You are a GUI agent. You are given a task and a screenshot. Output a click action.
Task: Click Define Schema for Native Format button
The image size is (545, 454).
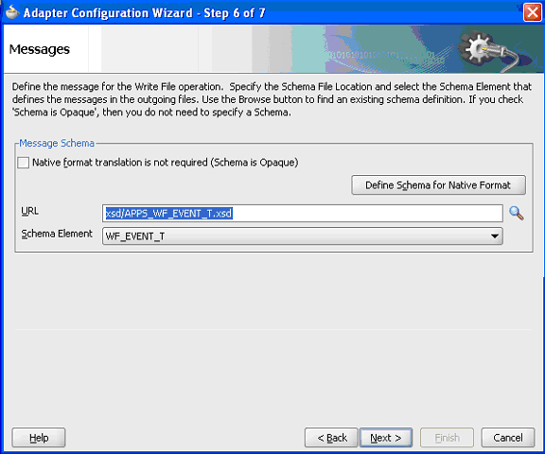tap(438, 185)
